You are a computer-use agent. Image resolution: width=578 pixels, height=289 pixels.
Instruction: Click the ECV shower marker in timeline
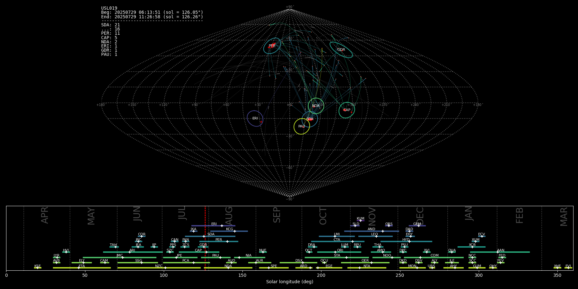click(482, 236)
